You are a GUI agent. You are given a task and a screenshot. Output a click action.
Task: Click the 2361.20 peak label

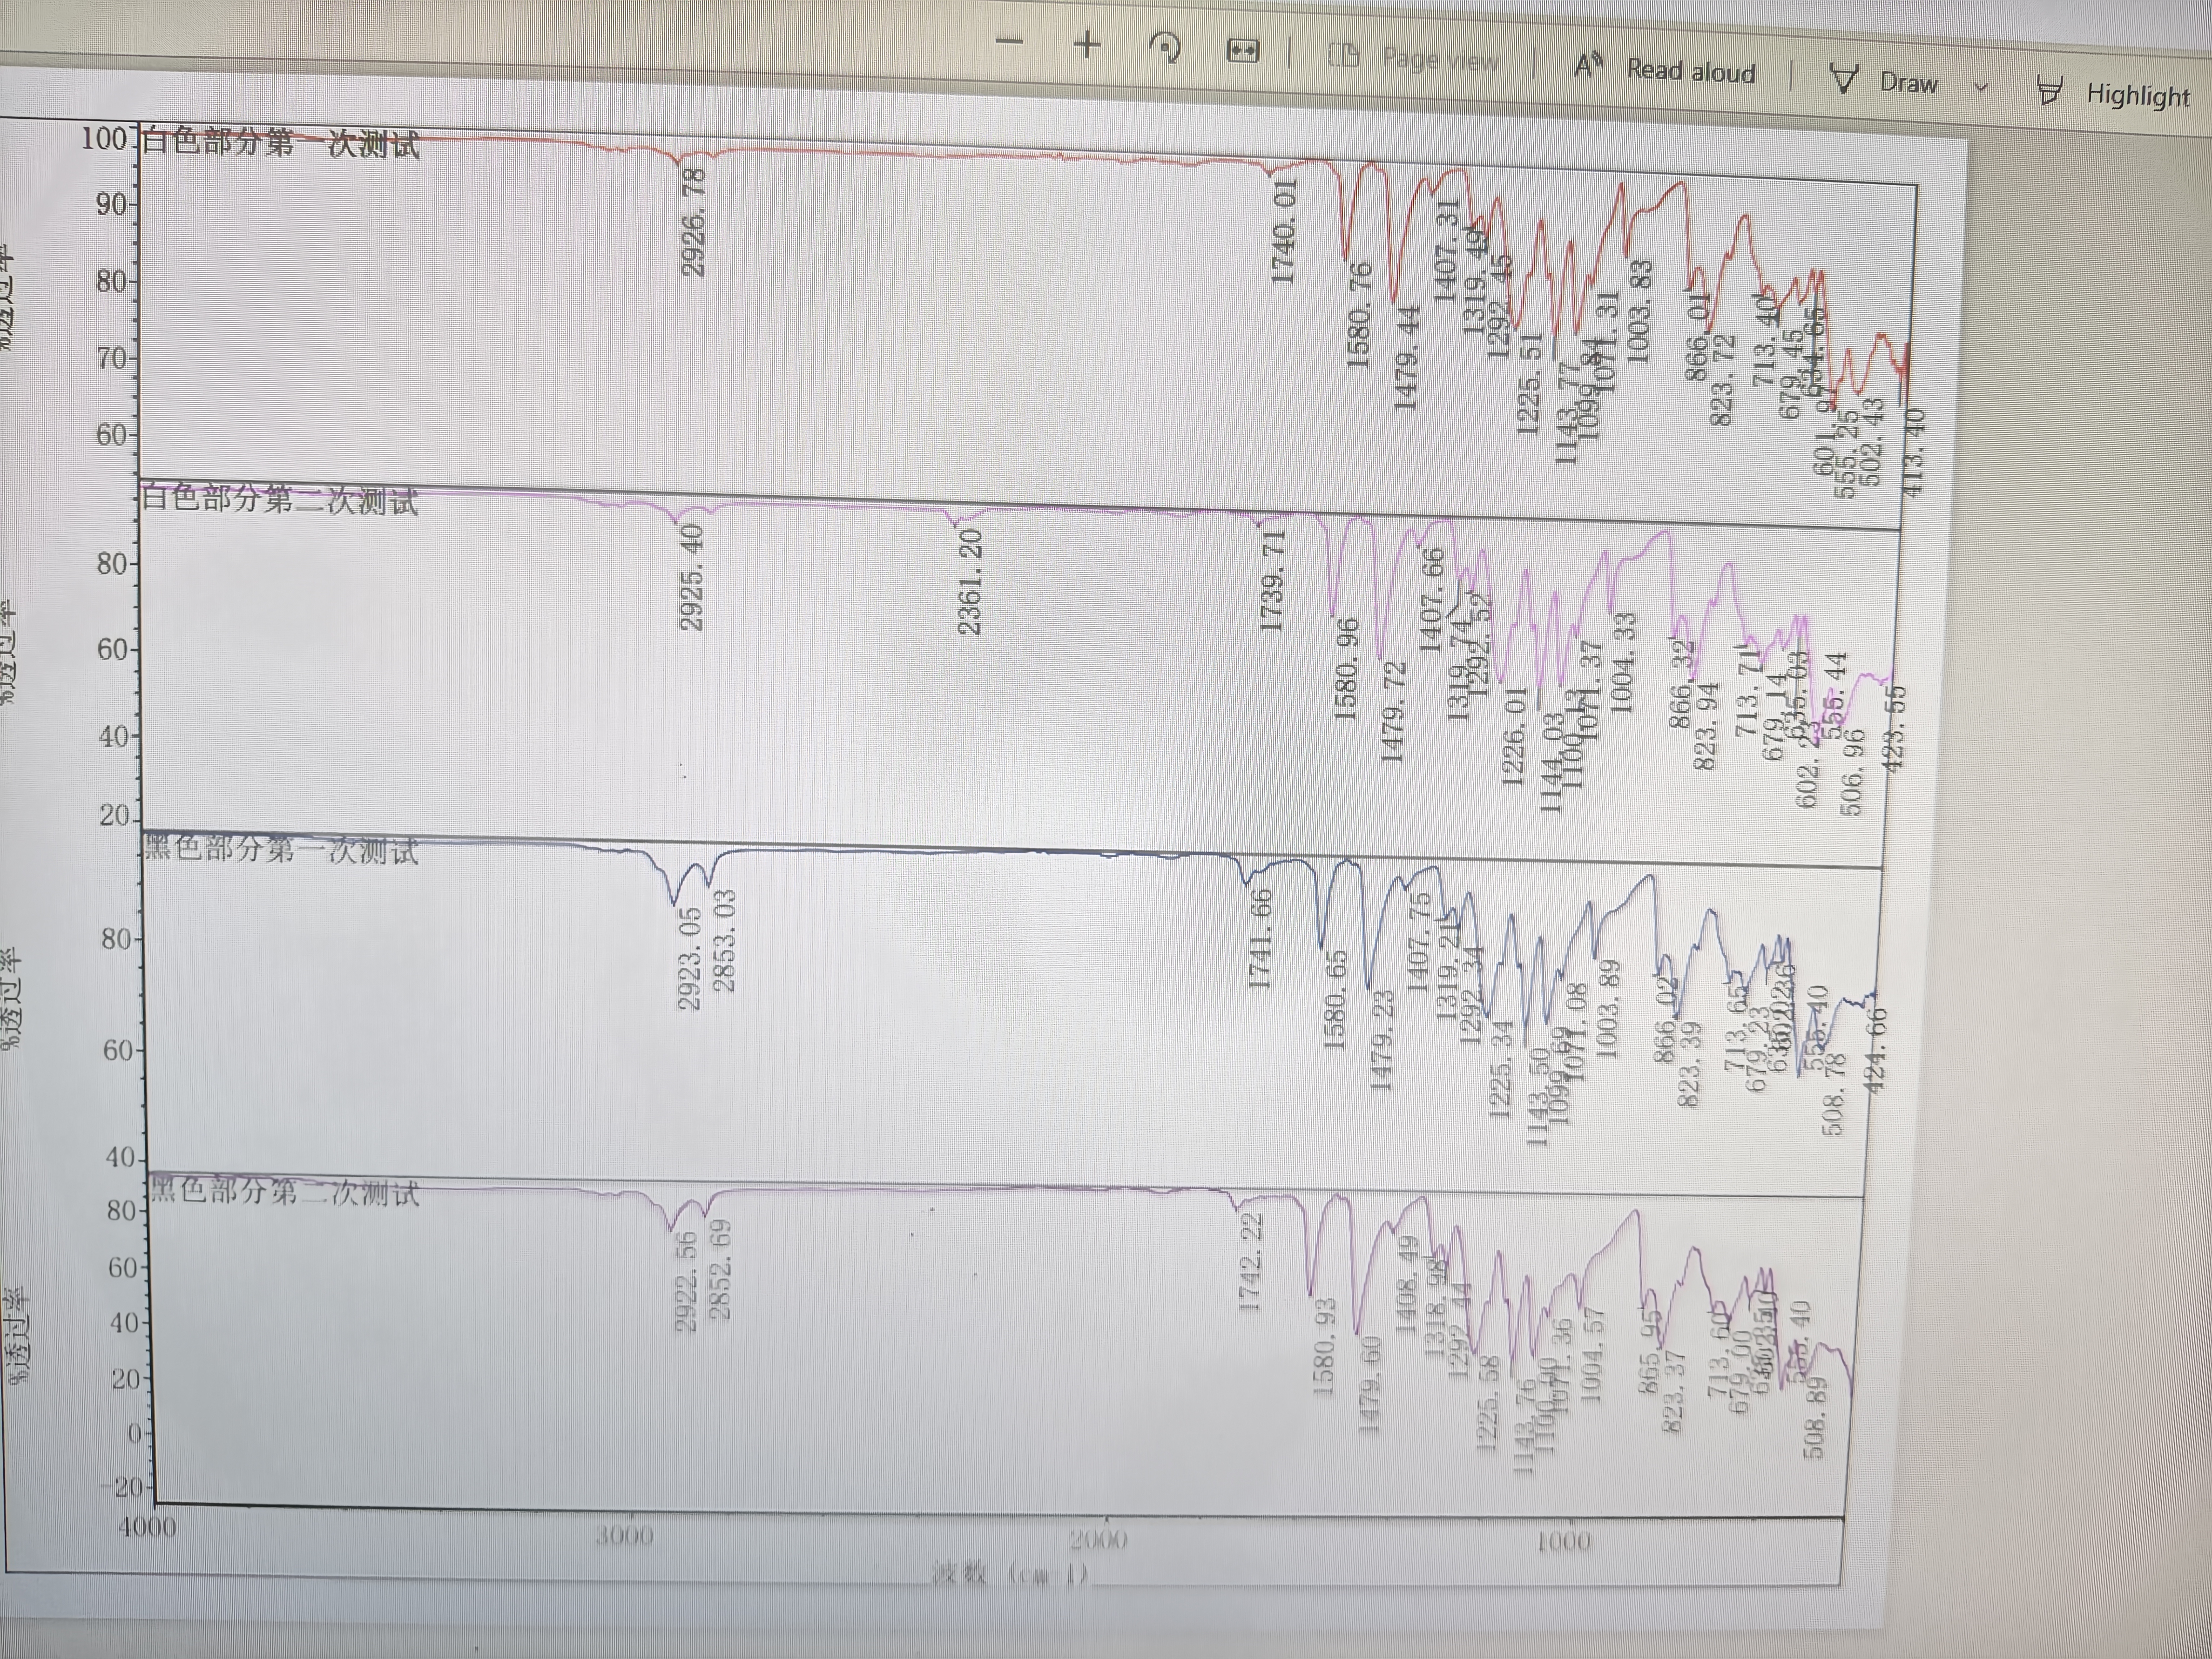[x=969, y=583]
